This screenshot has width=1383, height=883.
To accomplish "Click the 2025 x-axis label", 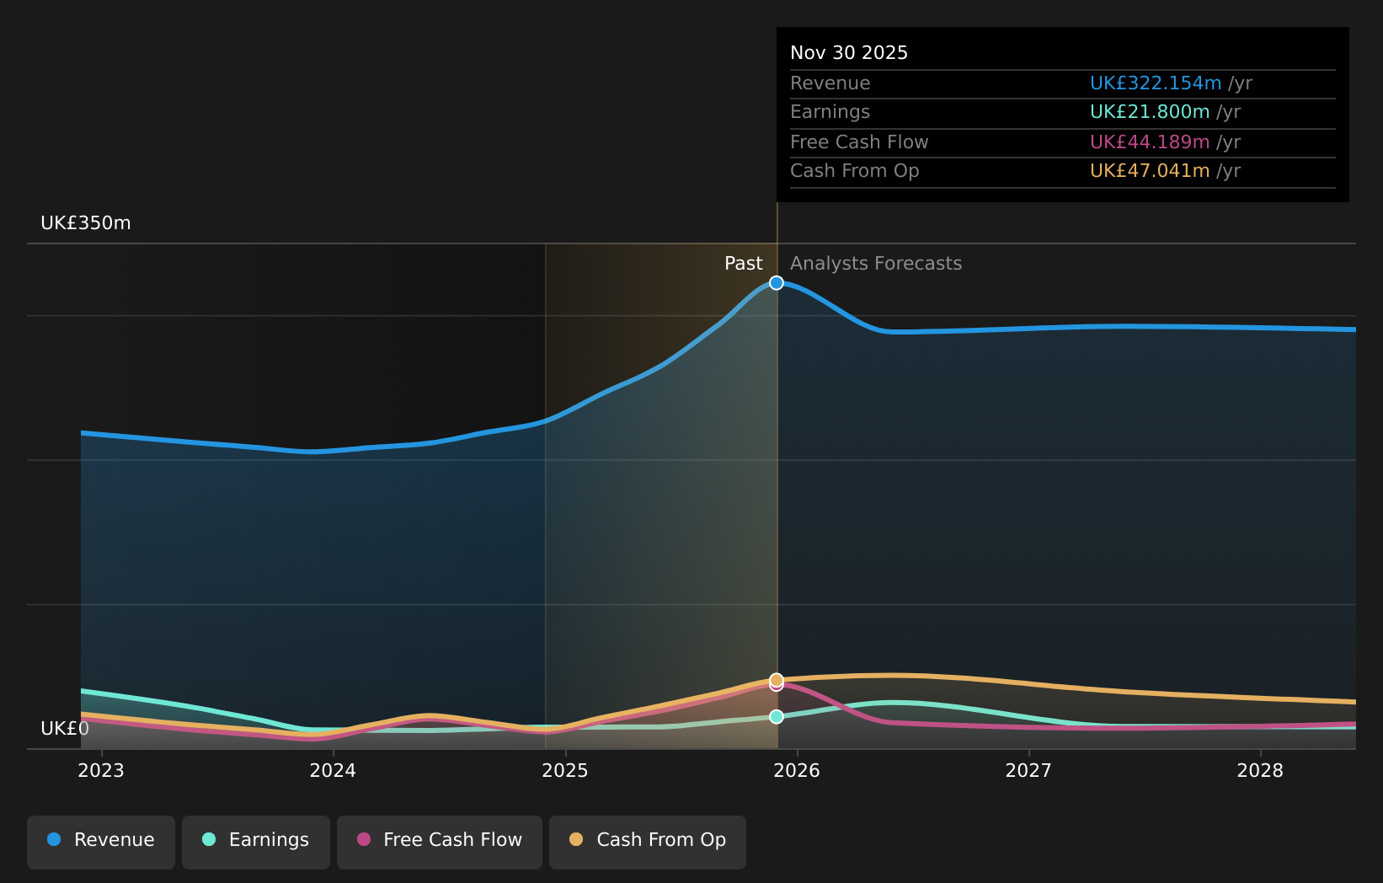I will pos(565,771).
